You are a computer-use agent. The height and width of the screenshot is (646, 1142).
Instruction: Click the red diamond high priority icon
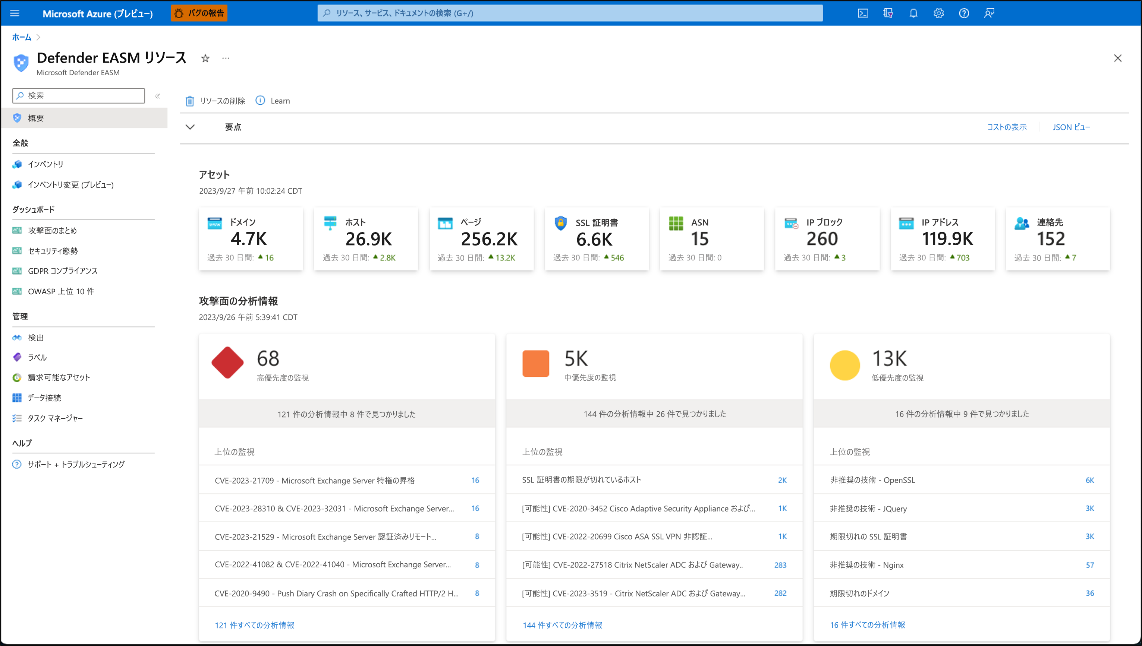227,362
